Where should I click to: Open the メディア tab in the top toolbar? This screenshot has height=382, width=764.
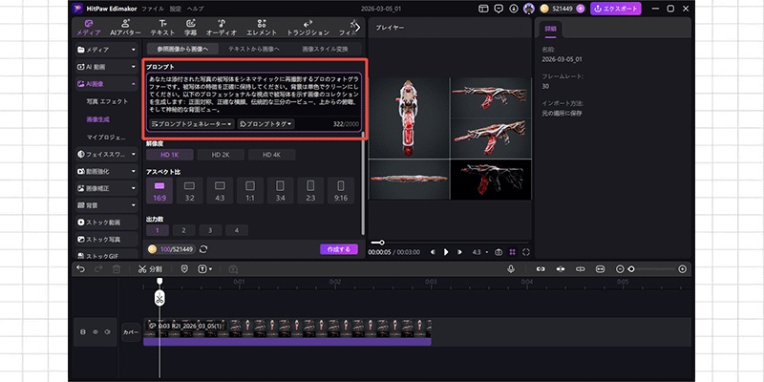pyautogui.click(x=88, y=28)
